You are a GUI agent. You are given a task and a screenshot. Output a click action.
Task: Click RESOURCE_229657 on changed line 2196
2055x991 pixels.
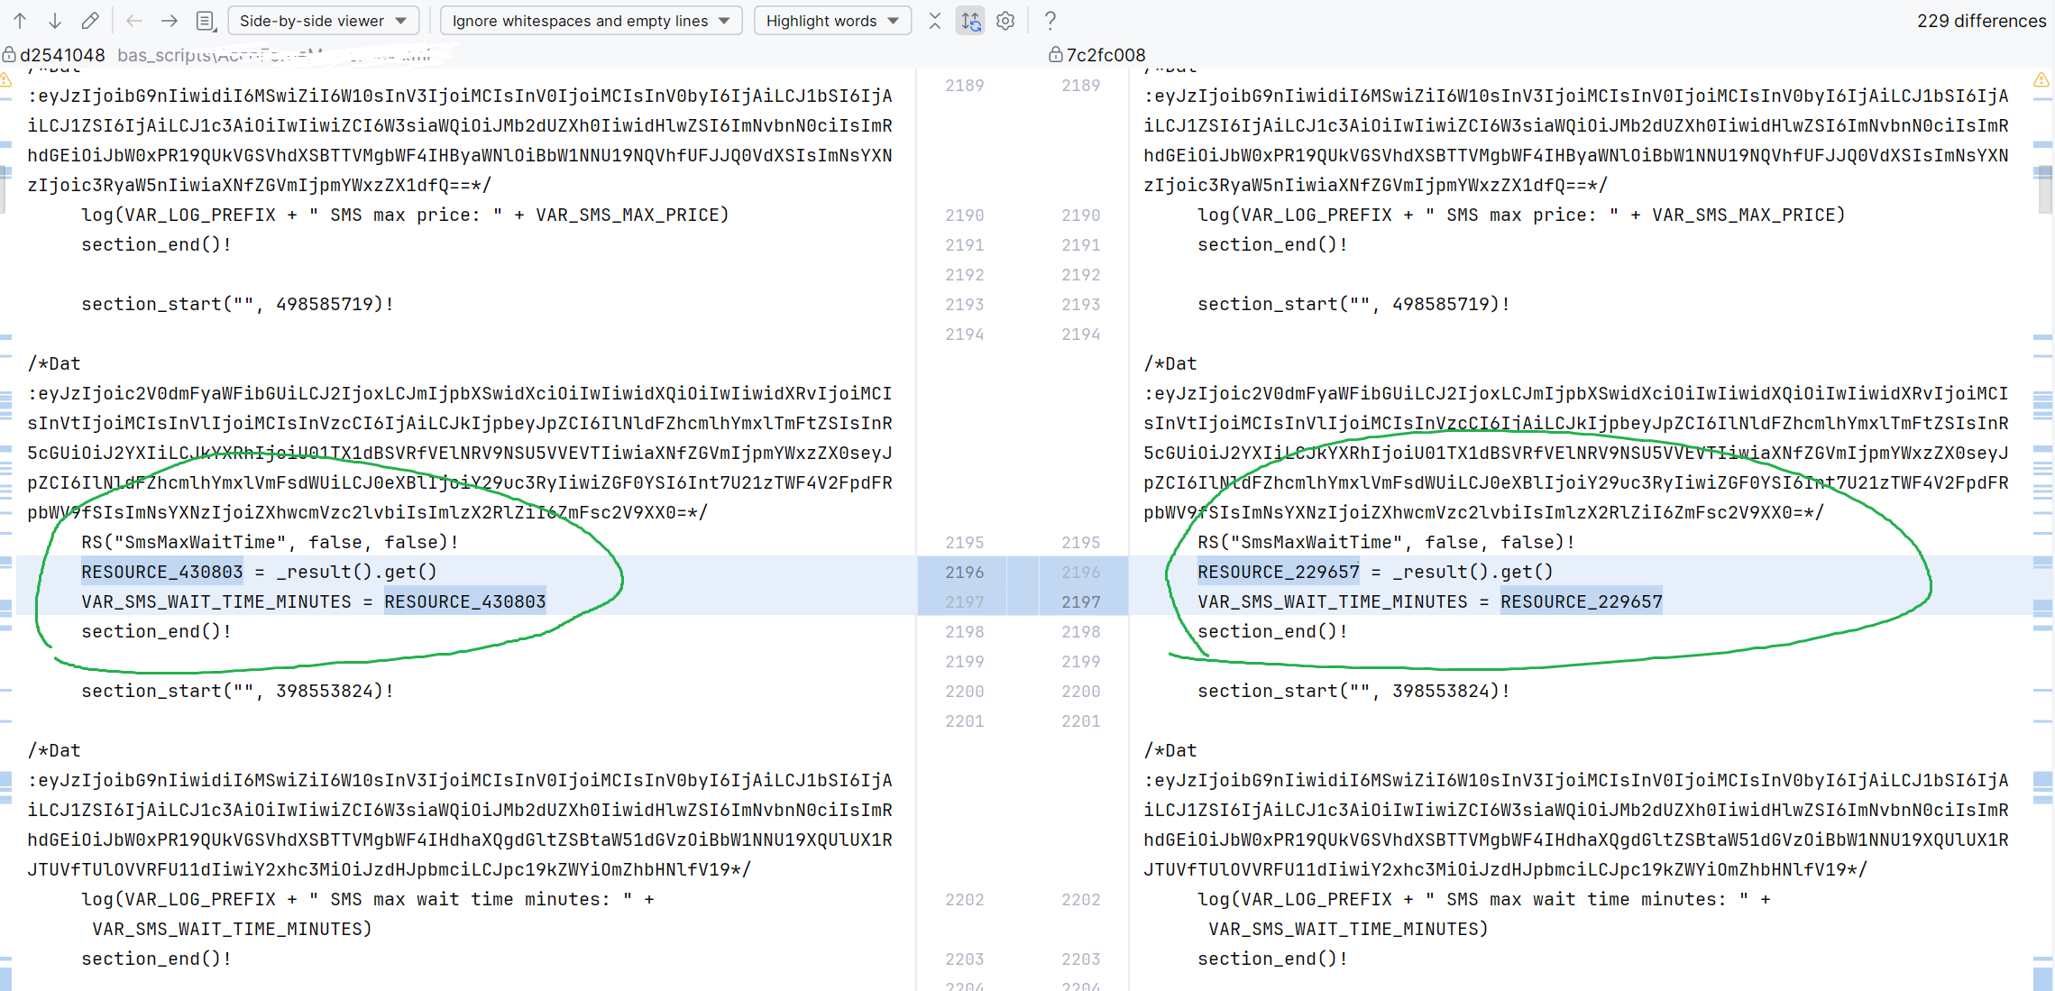pos(1278,572)
